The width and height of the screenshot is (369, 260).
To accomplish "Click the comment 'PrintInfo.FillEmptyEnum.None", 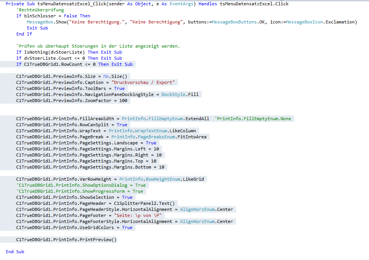I will point(253,119).
